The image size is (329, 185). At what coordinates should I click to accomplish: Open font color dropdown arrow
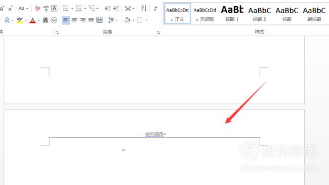coord(39,20)
